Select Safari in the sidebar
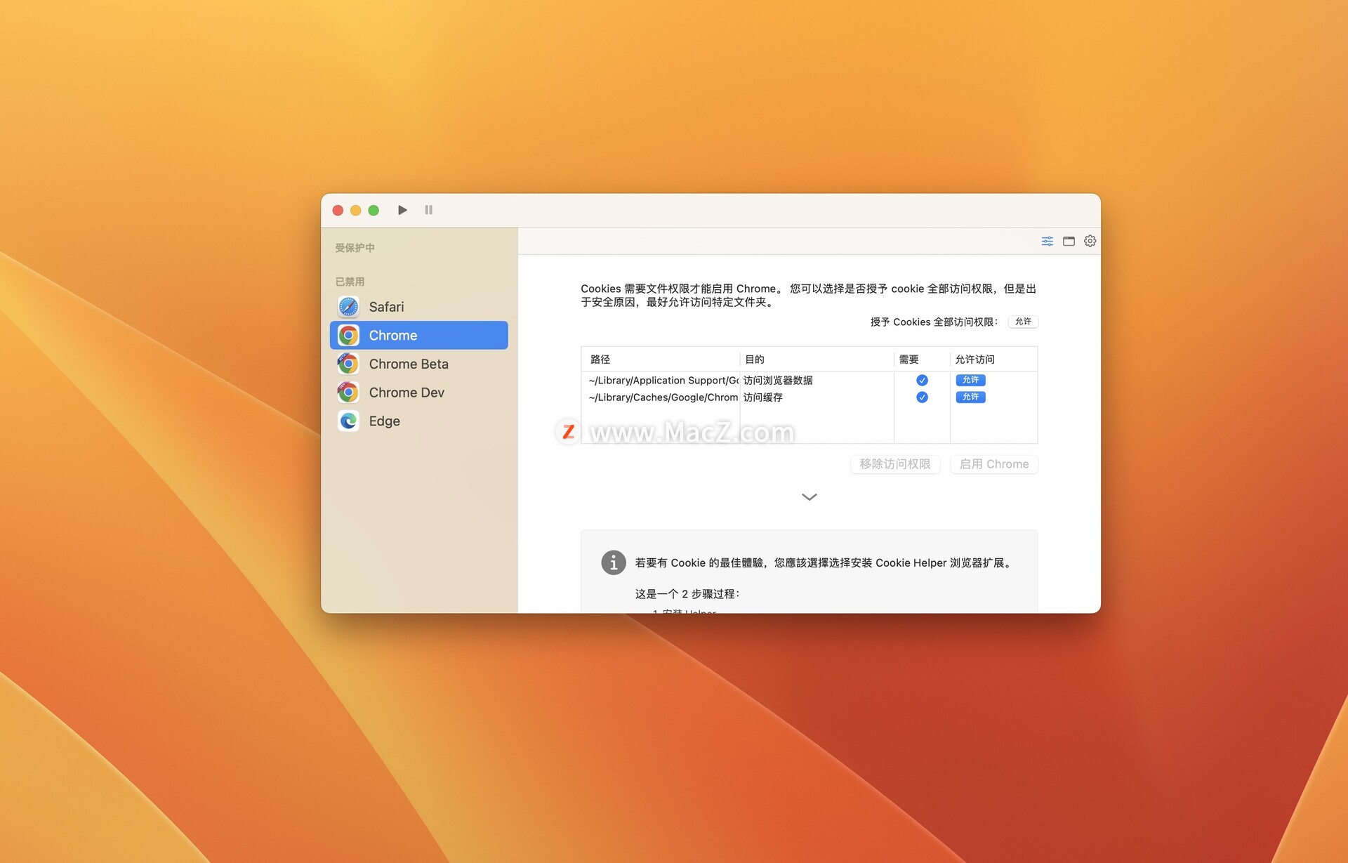 click(x=419, y=307)
